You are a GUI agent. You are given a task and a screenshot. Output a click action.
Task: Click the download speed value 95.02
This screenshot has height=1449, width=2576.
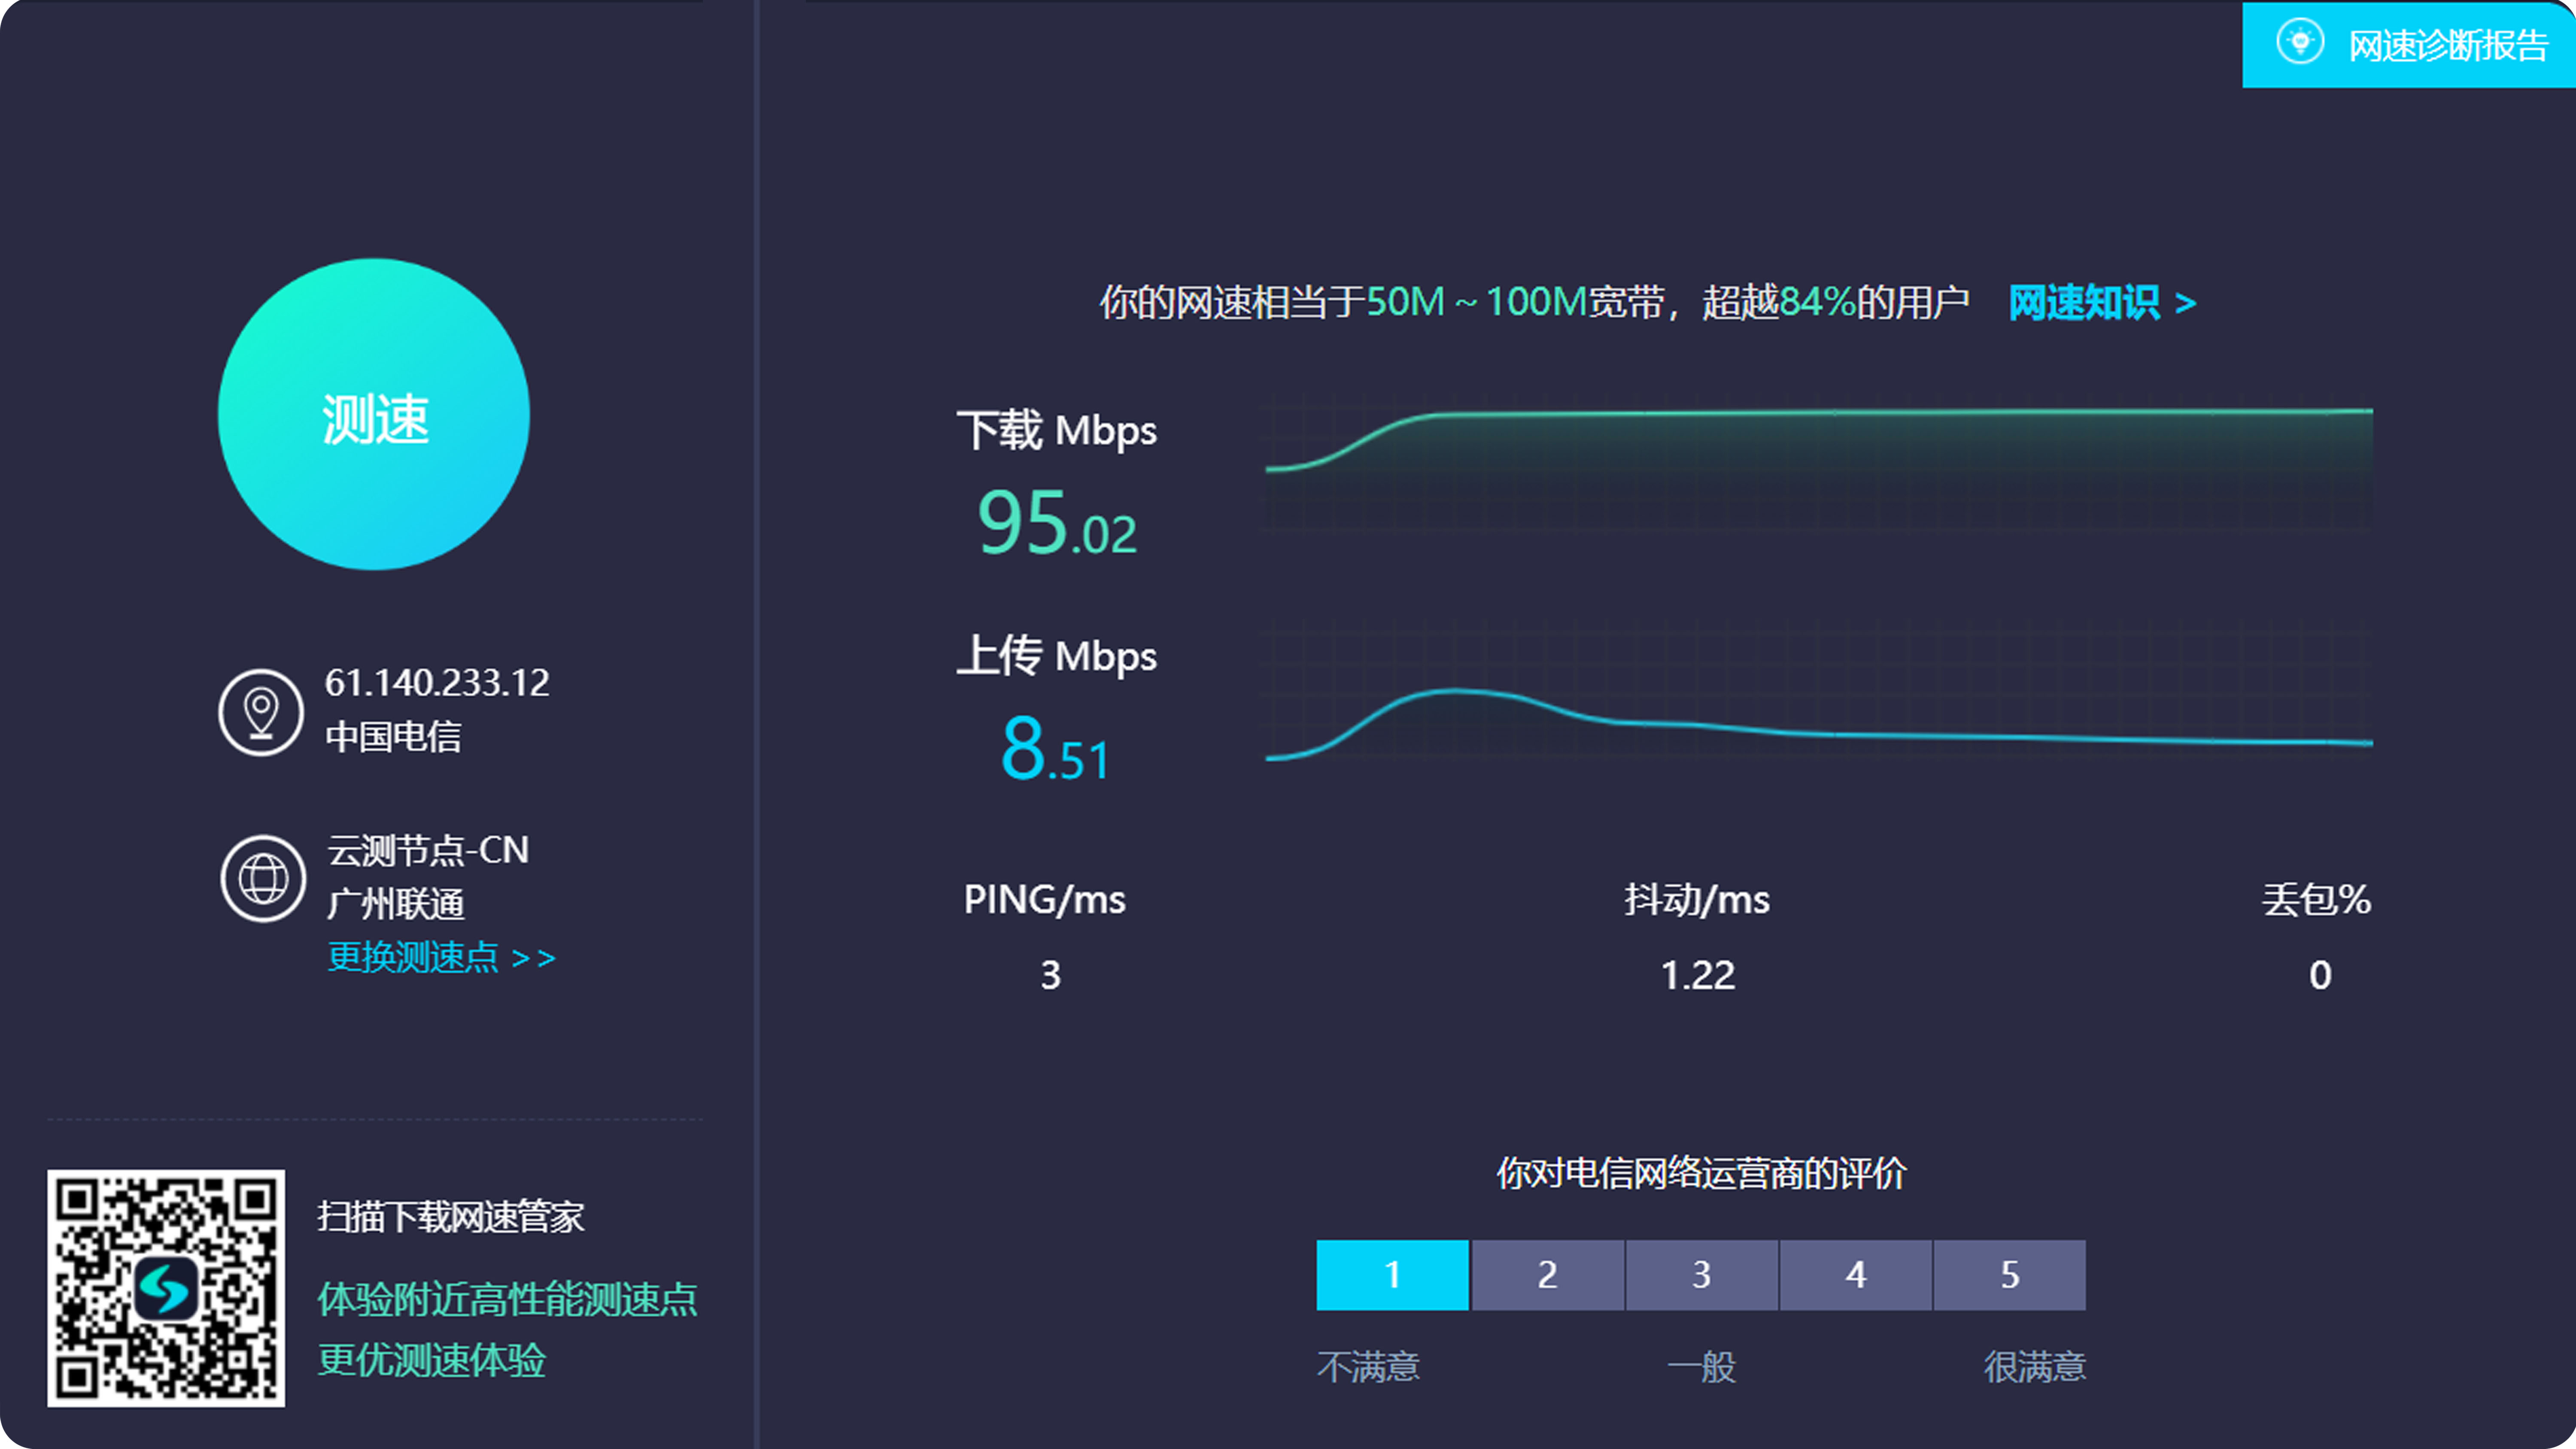1057,523
